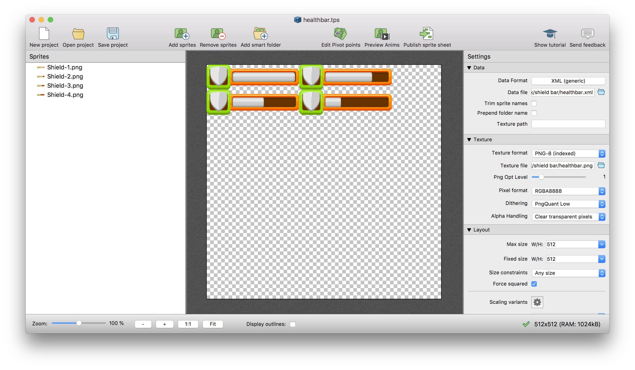Click the Data file path field
Screen dimensions: 635x370
point(563,92)
